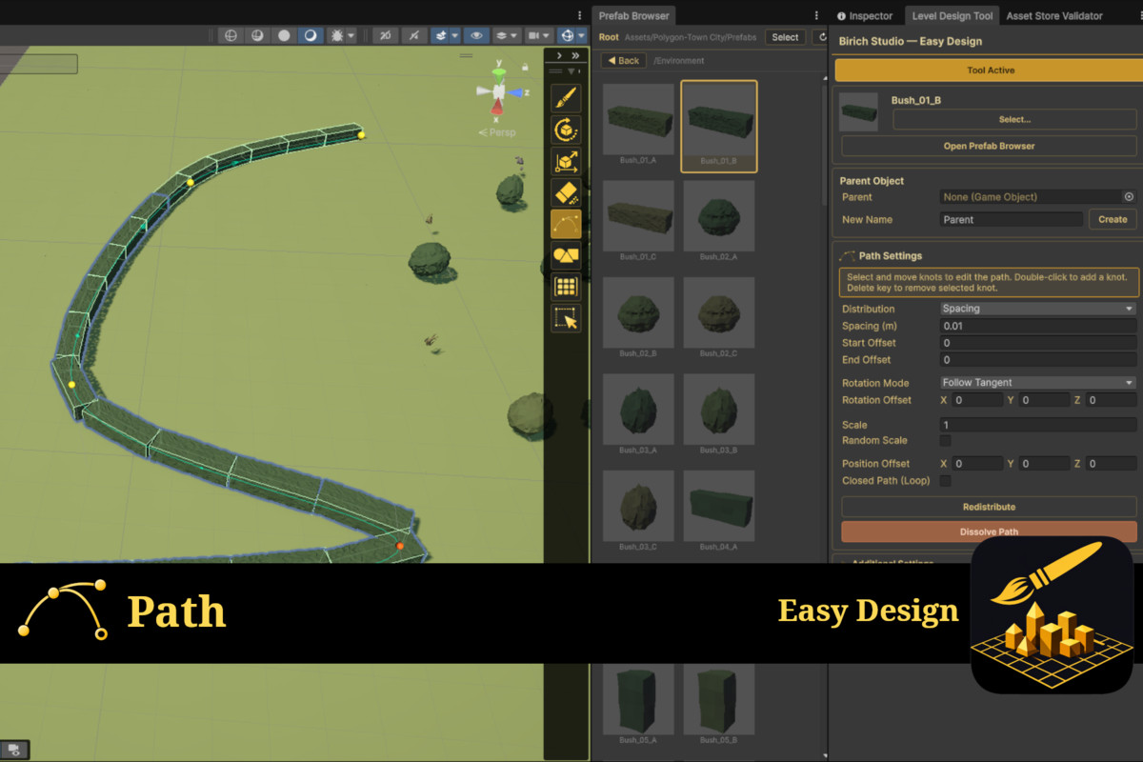
Task: Click the half-shaded globe draw mode icon
Action: [257, 35]
